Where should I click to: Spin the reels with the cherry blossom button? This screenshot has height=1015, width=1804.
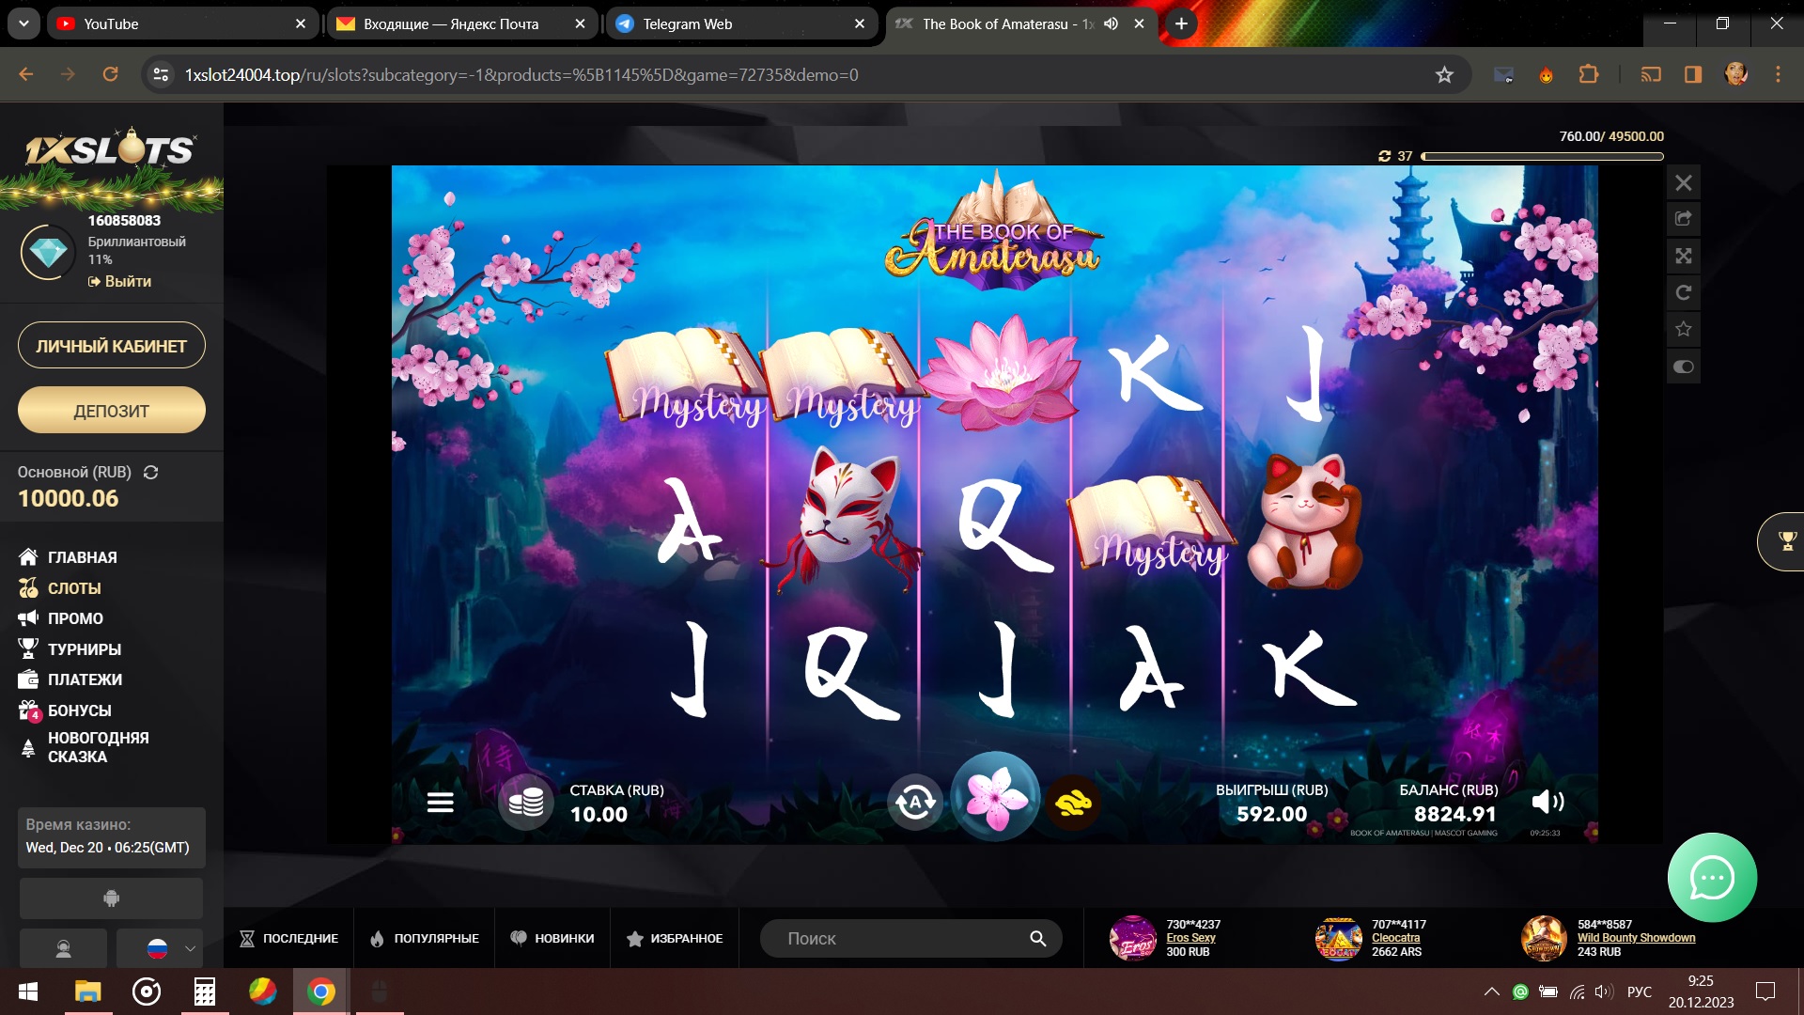point(995,800)
